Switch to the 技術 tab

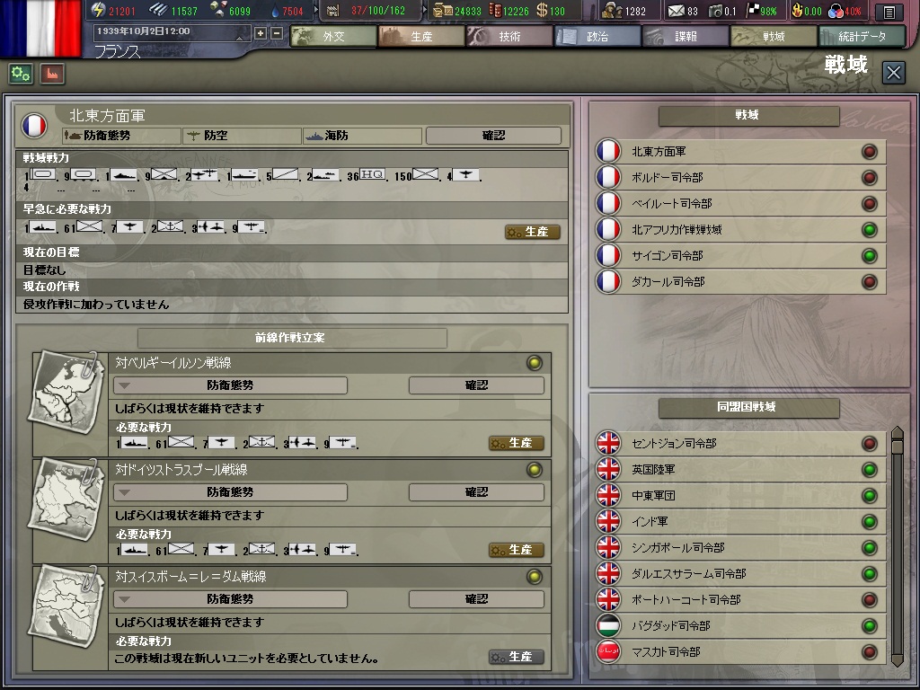509,36
